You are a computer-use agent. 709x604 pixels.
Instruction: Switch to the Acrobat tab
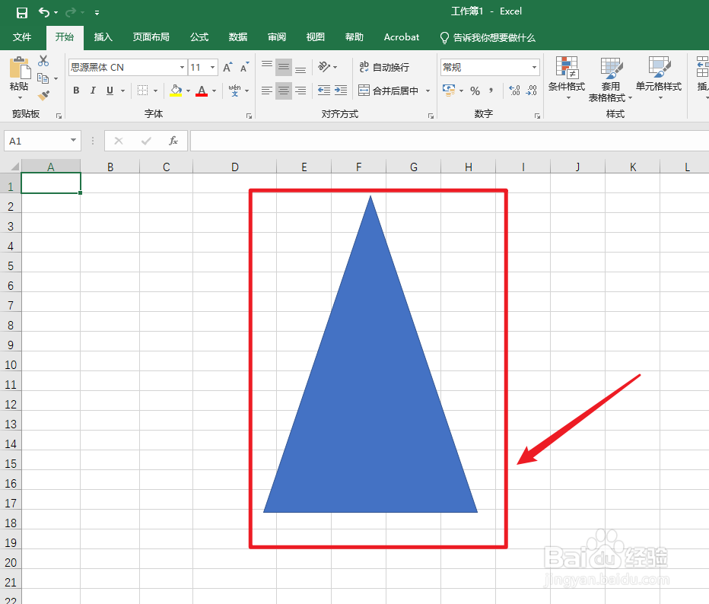[x=401, y=37]
